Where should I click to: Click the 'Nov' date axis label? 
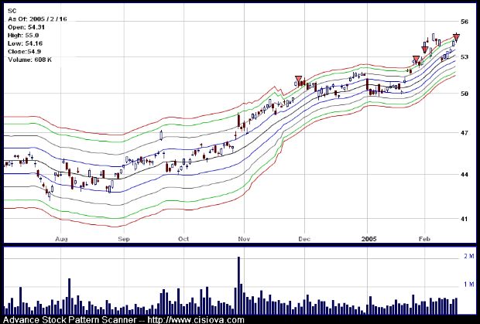click(245, 239)
